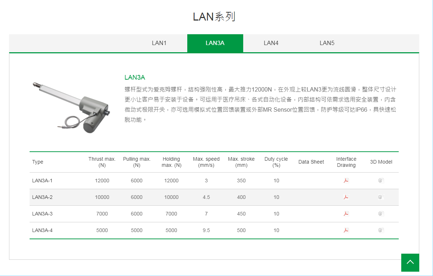
Task: Open the 3D Model for LAN3A-1
Action: [381, 181]
